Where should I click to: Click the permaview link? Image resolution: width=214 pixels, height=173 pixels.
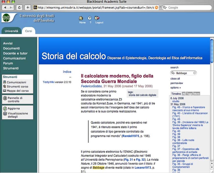click(176, 83)
